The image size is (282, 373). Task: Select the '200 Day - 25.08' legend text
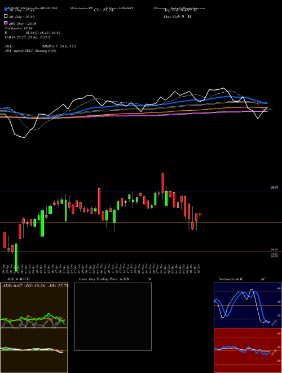click(23, 24)
